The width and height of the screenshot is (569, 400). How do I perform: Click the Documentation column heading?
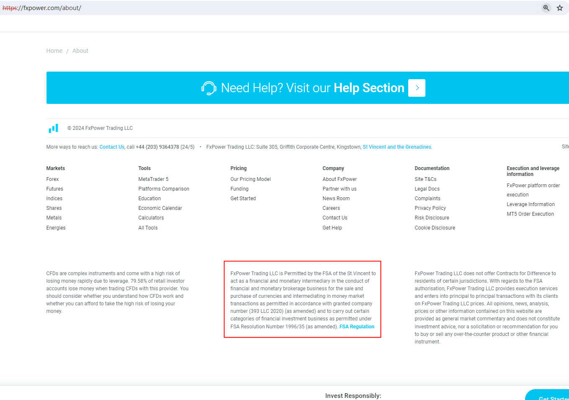pos(432,168)
